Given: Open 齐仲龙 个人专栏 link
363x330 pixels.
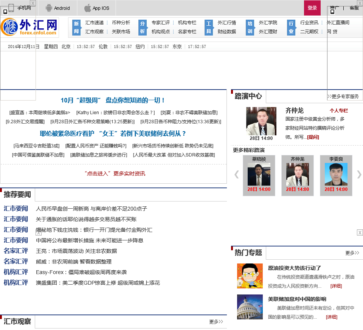Looking at the screenshot, I should click(339, 111).
